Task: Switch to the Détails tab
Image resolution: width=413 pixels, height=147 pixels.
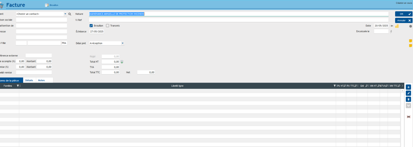Action: point(29,80)
